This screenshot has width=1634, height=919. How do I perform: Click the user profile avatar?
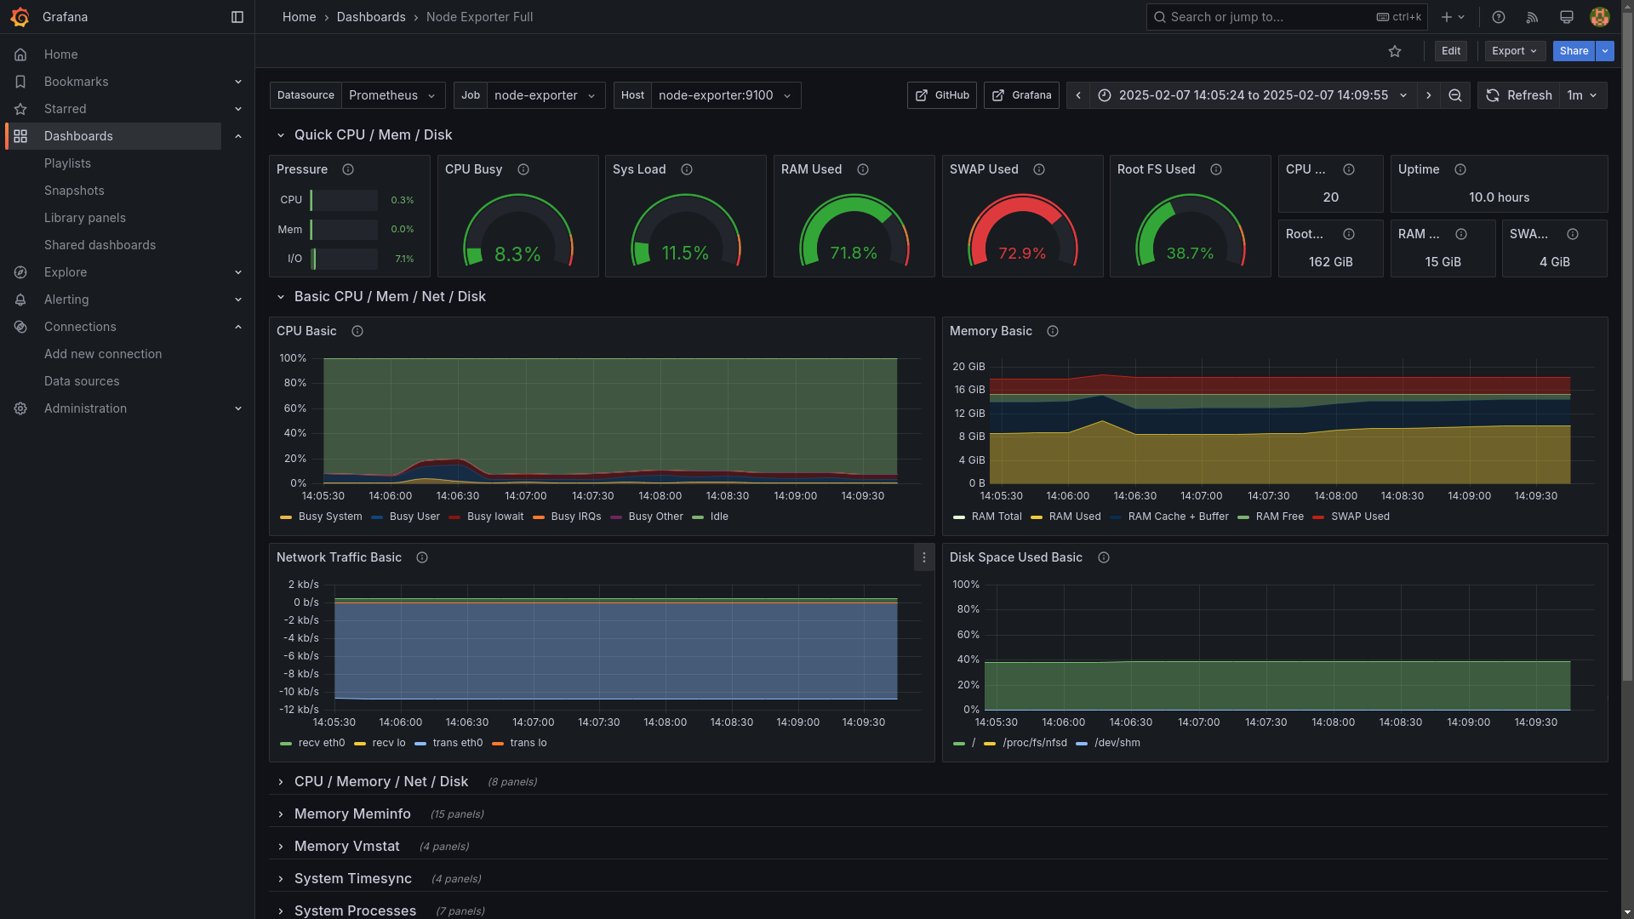click(x=1600, y=17)
